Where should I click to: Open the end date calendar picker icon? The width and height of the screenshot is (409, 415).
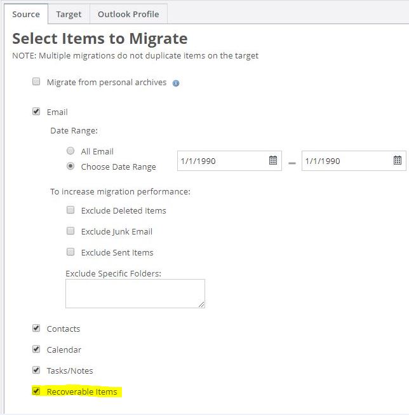pos(397,161)
